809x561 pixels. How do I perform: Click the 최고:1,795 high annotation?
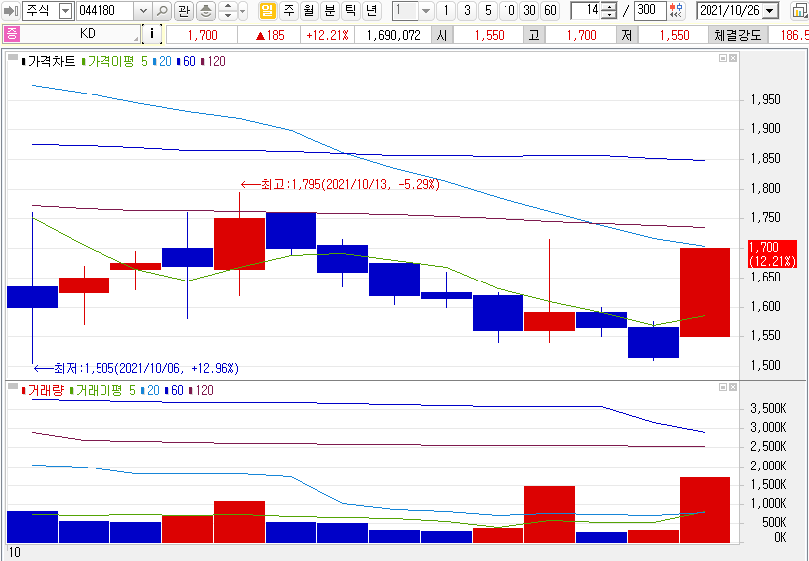(x=340, y=185)
